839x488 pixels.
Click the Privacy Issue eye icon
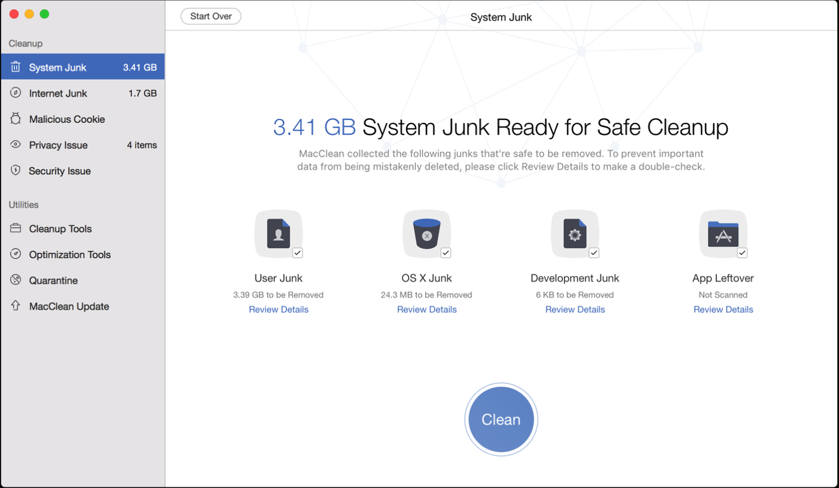coord(15,145)
